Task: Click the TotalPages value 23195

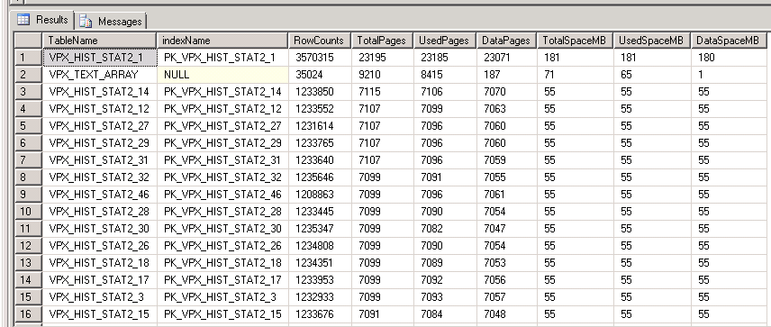Action: pos(383,58)
